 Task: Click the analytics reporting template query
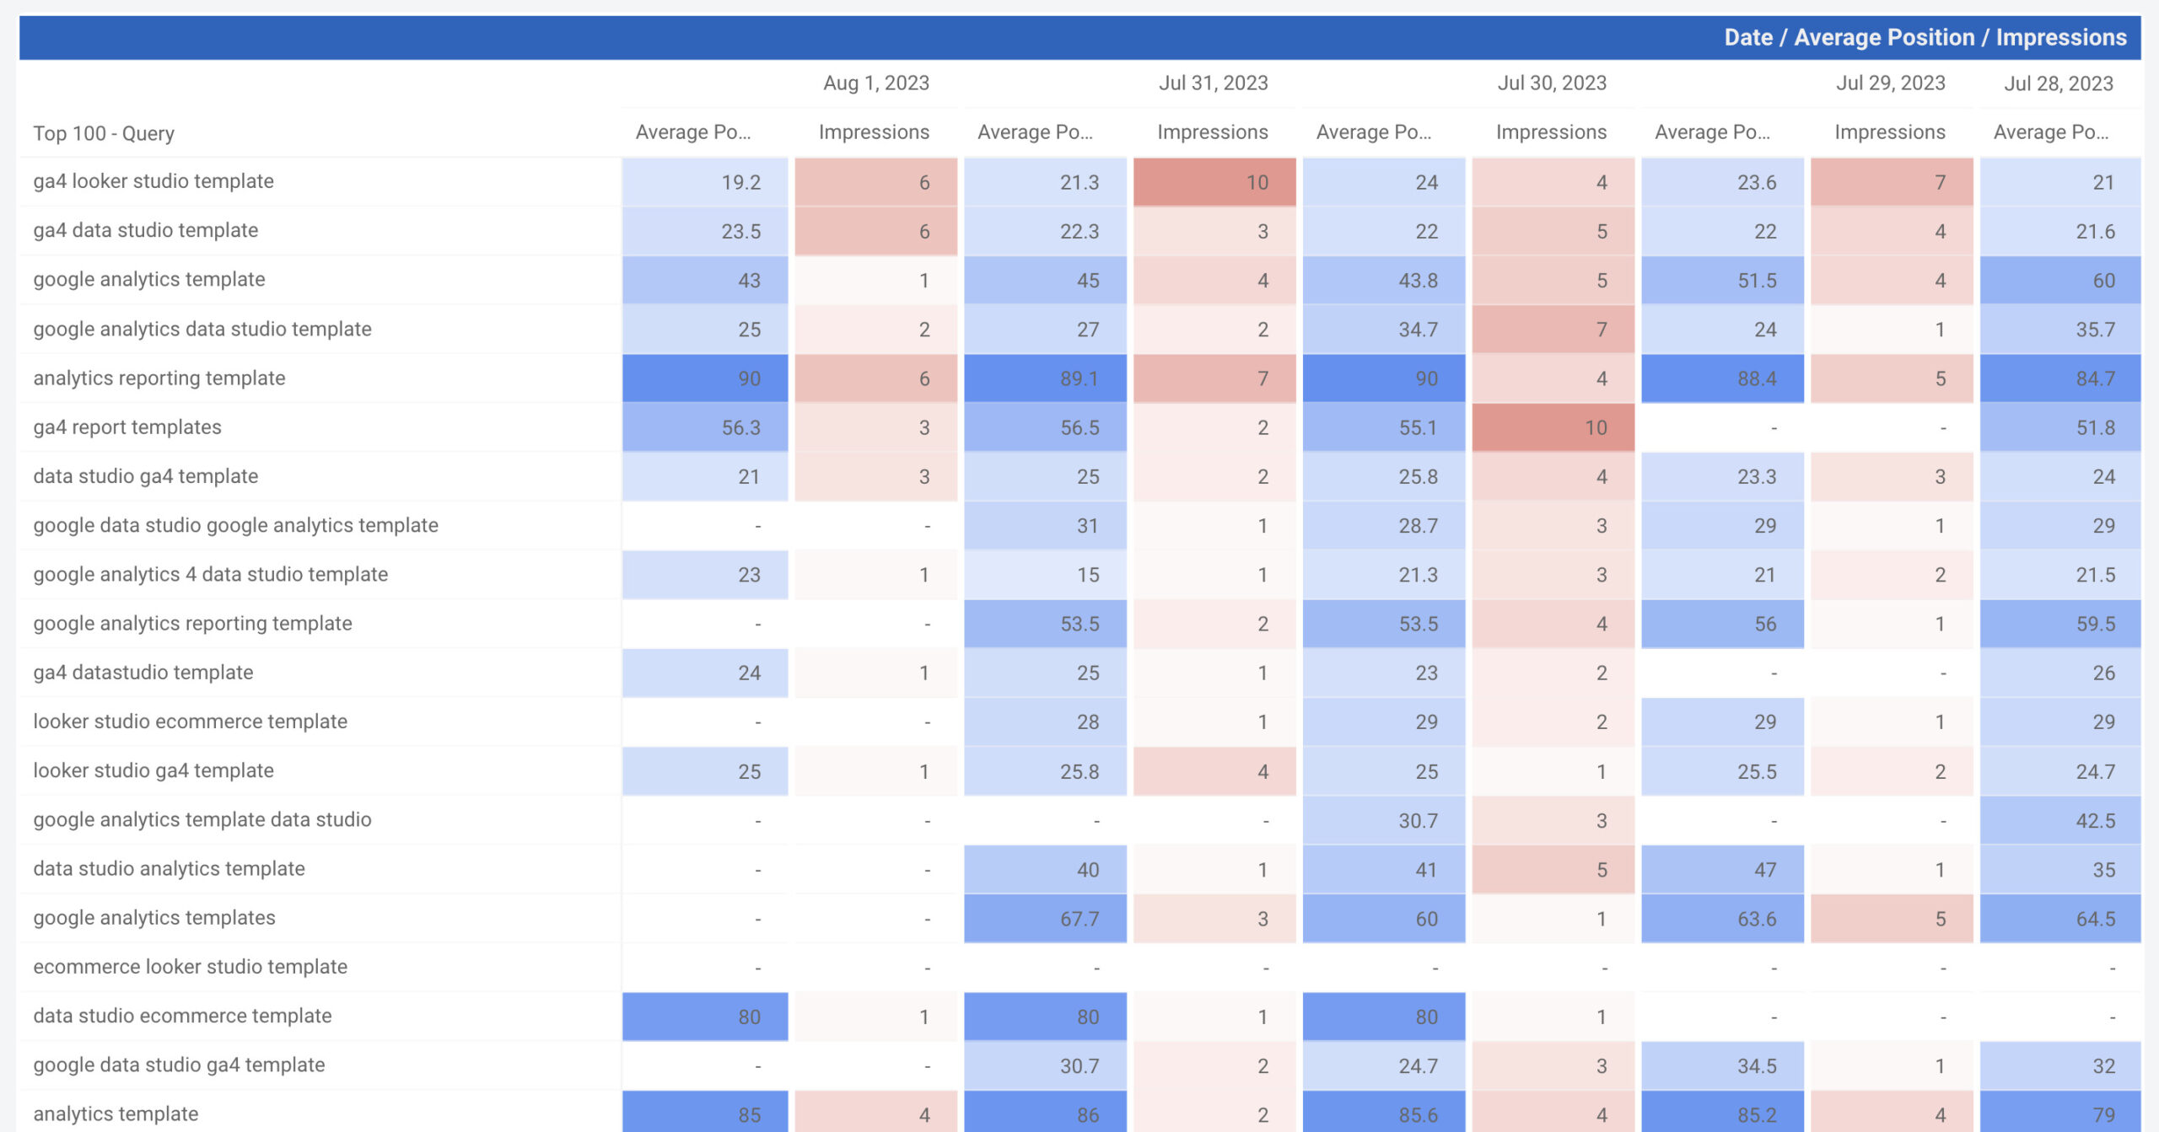point(159,378)
